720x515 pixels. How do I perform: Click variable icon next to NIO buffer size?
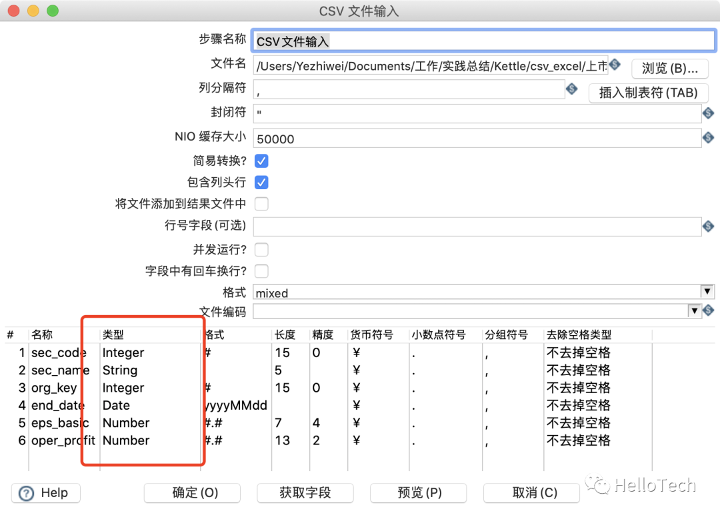click(709, 137)
